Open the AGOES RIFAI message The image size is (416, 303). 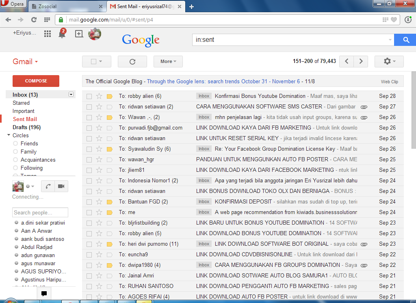pyautogui.click(x=243, y=297)
